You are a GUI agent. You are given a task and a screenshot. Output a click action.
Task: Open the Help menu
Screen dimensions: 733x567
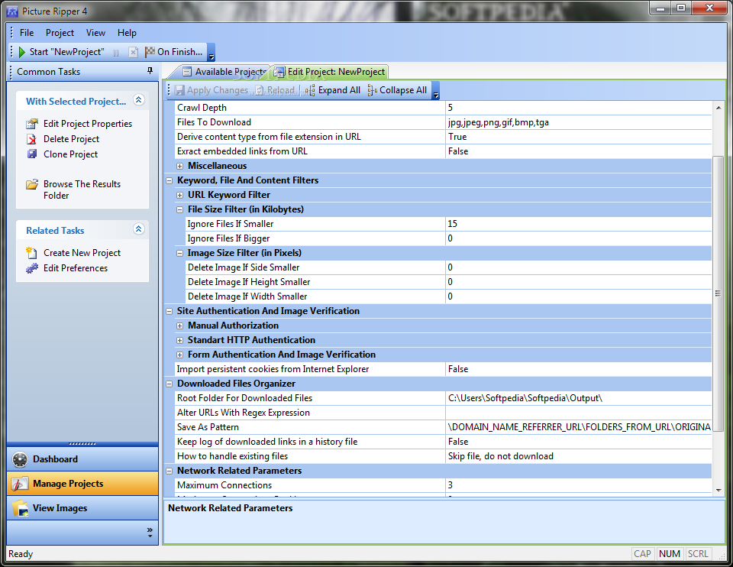[127, 33]
